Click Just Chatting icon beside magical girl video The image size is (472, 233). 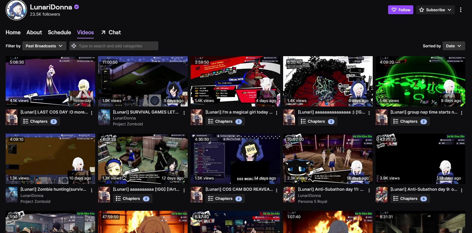pyautogui.click(x=197, y=117)
